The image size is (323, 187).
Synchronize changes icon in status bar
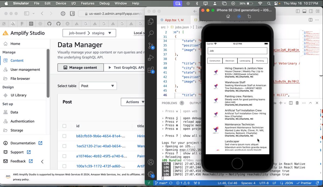(x=171, y=183)
